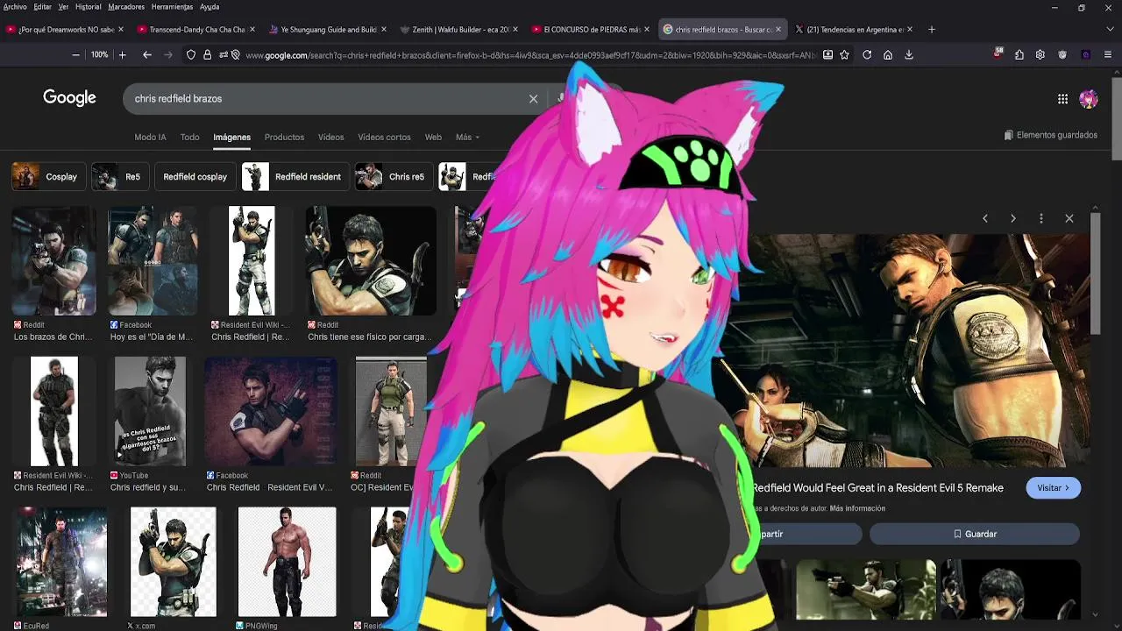Image resolution: width=1122 pixels, height=631 pixels.
Task: Filter by the Redfield cosplay chip
Action: [195, 176]
